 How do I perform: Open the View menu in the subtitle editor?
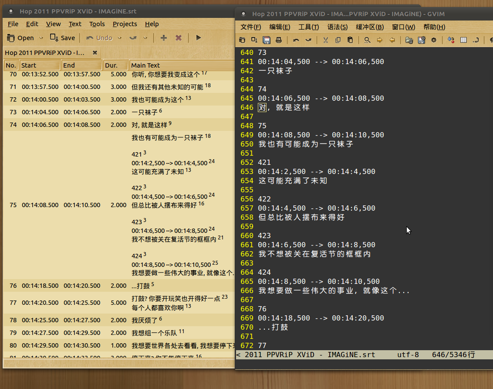pos(53,24)
